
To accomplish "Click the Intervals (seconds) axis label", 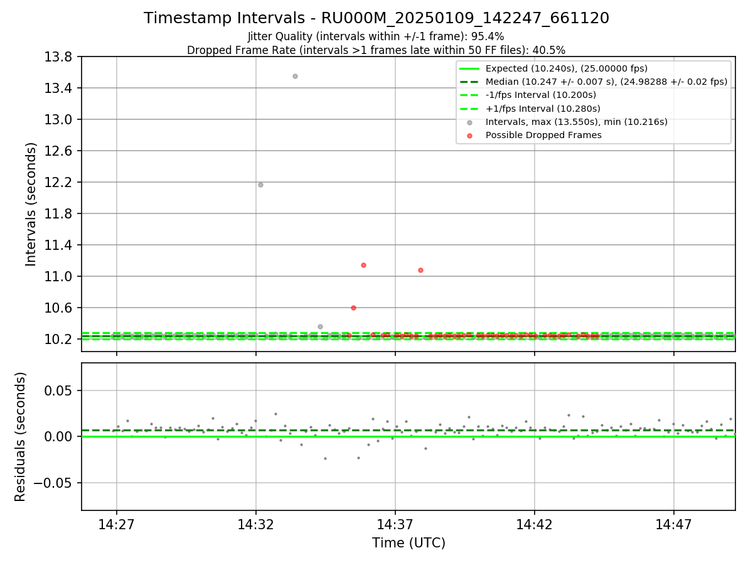I will pos(31,204).
